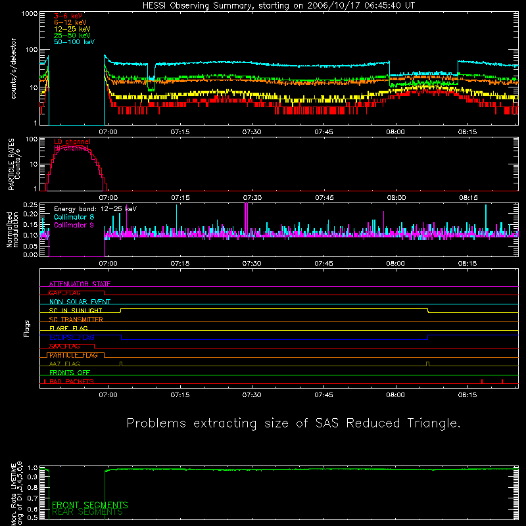
Task: Select the 'FRONT SEGMENTS' legend label
Action: (90, 505)
